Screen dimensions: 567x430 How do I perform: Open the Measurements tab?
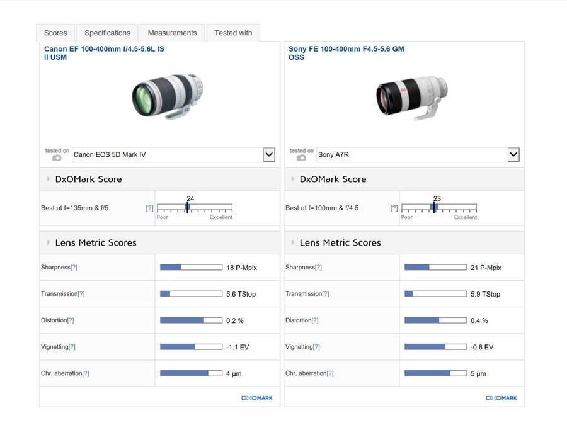[172, 33]
